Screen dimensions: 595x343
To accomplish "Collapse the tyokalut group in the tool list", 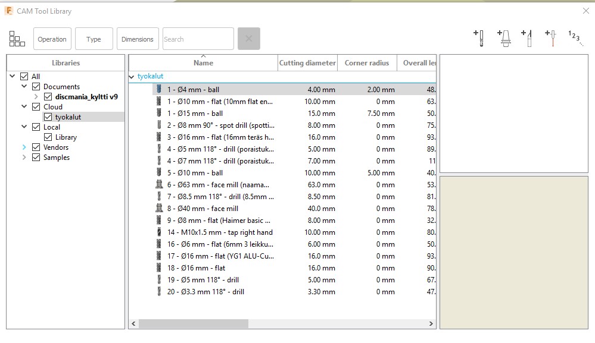I will pos(132,76).
